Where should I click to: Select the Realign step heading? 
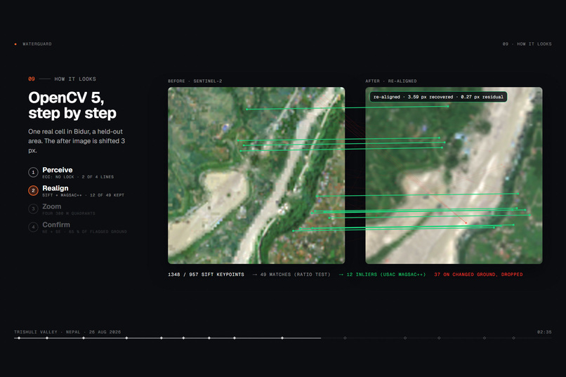click(x=55, y=188)
